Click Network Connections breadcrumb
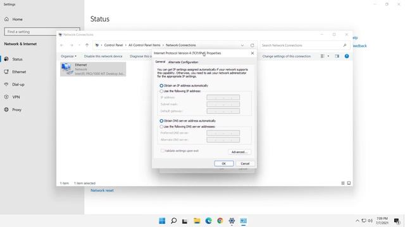Screen dimensions: 405x227 coord(181,45)
